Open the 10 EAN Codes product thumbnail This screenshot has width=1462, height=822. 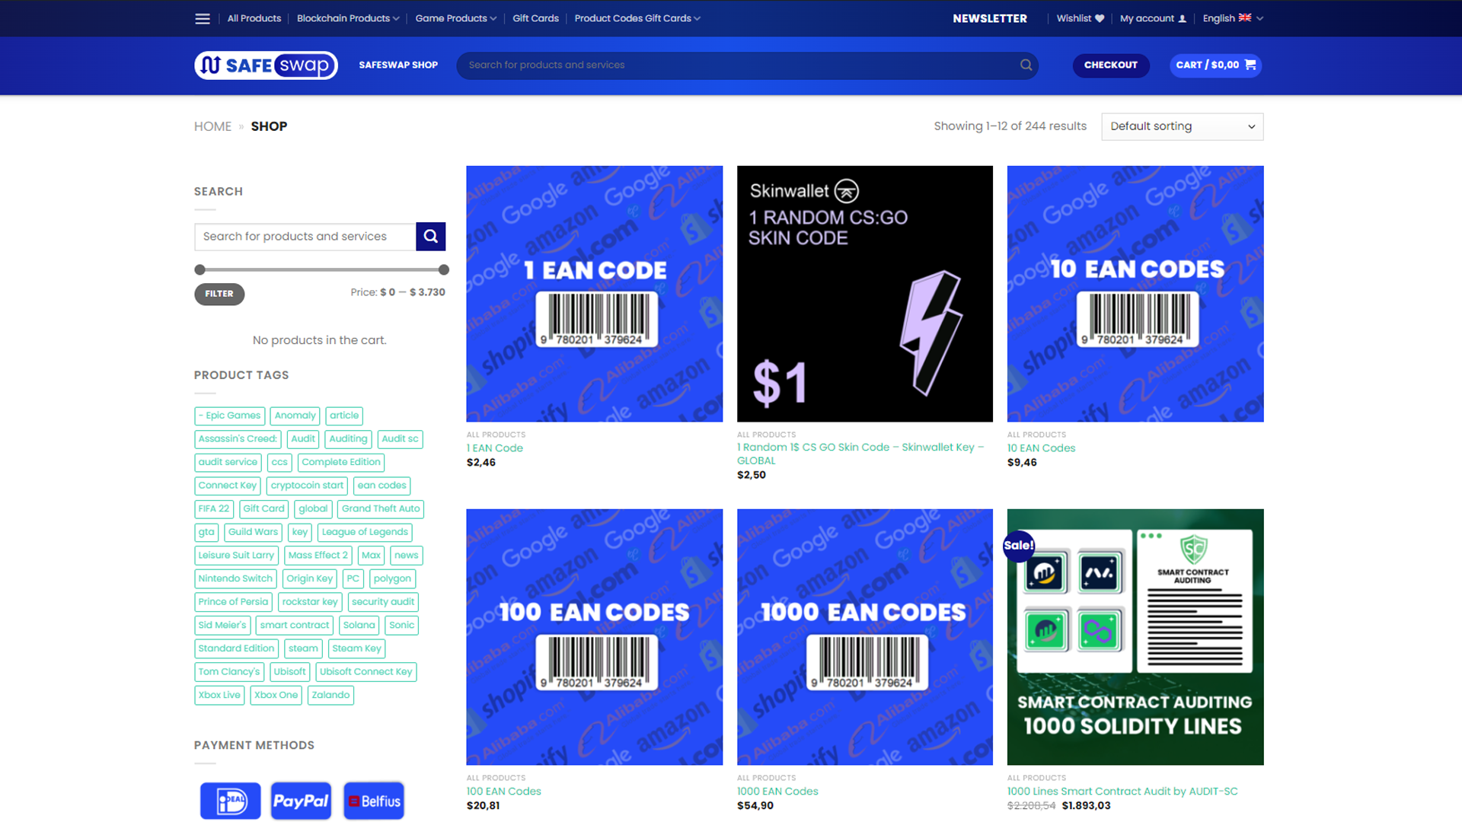pyautogui.click(x=1135, y=294)
